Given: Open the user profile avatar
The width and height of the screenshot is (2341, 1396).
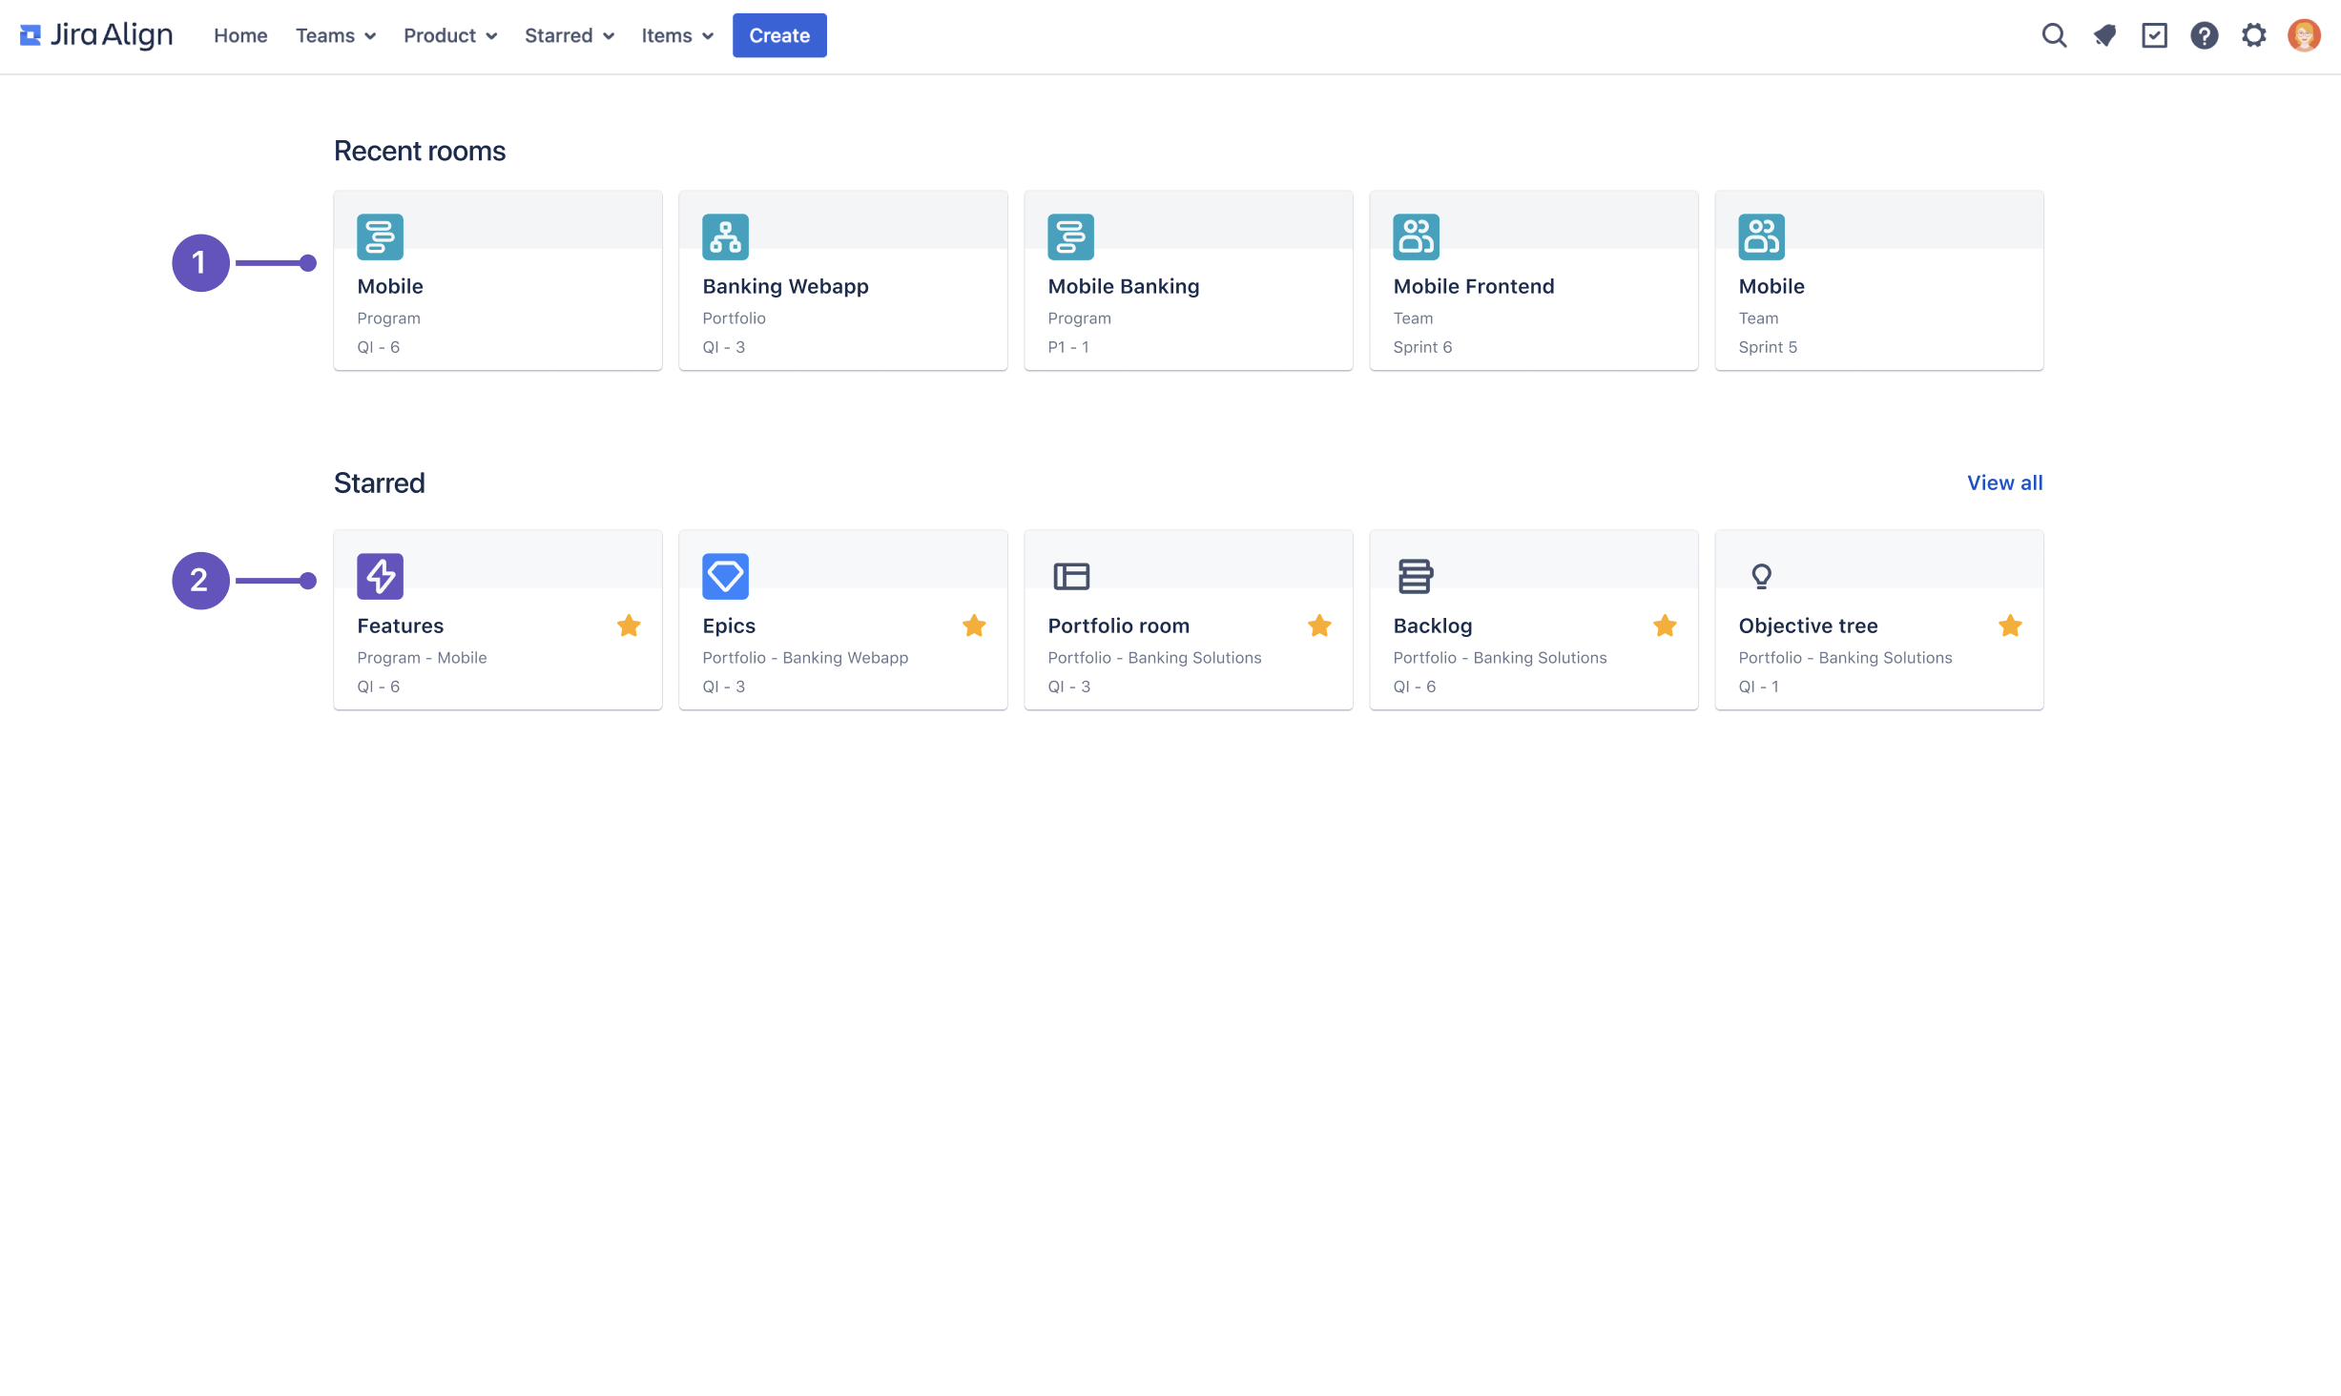Looking at the screenshot, I should pyautogui.click(x=2304, y=35).
